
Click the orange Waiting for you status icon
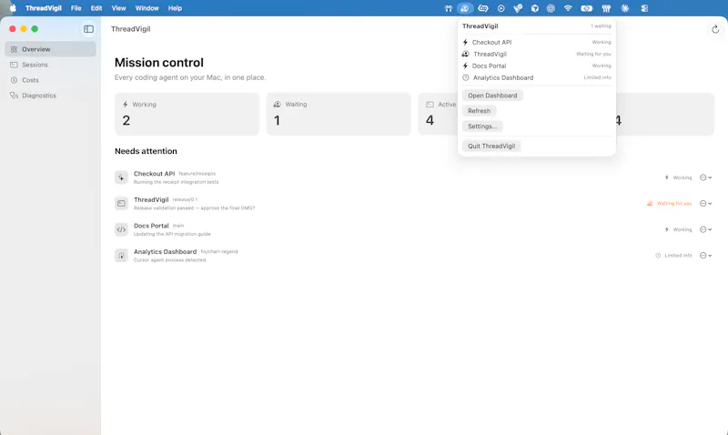point(650,203)
